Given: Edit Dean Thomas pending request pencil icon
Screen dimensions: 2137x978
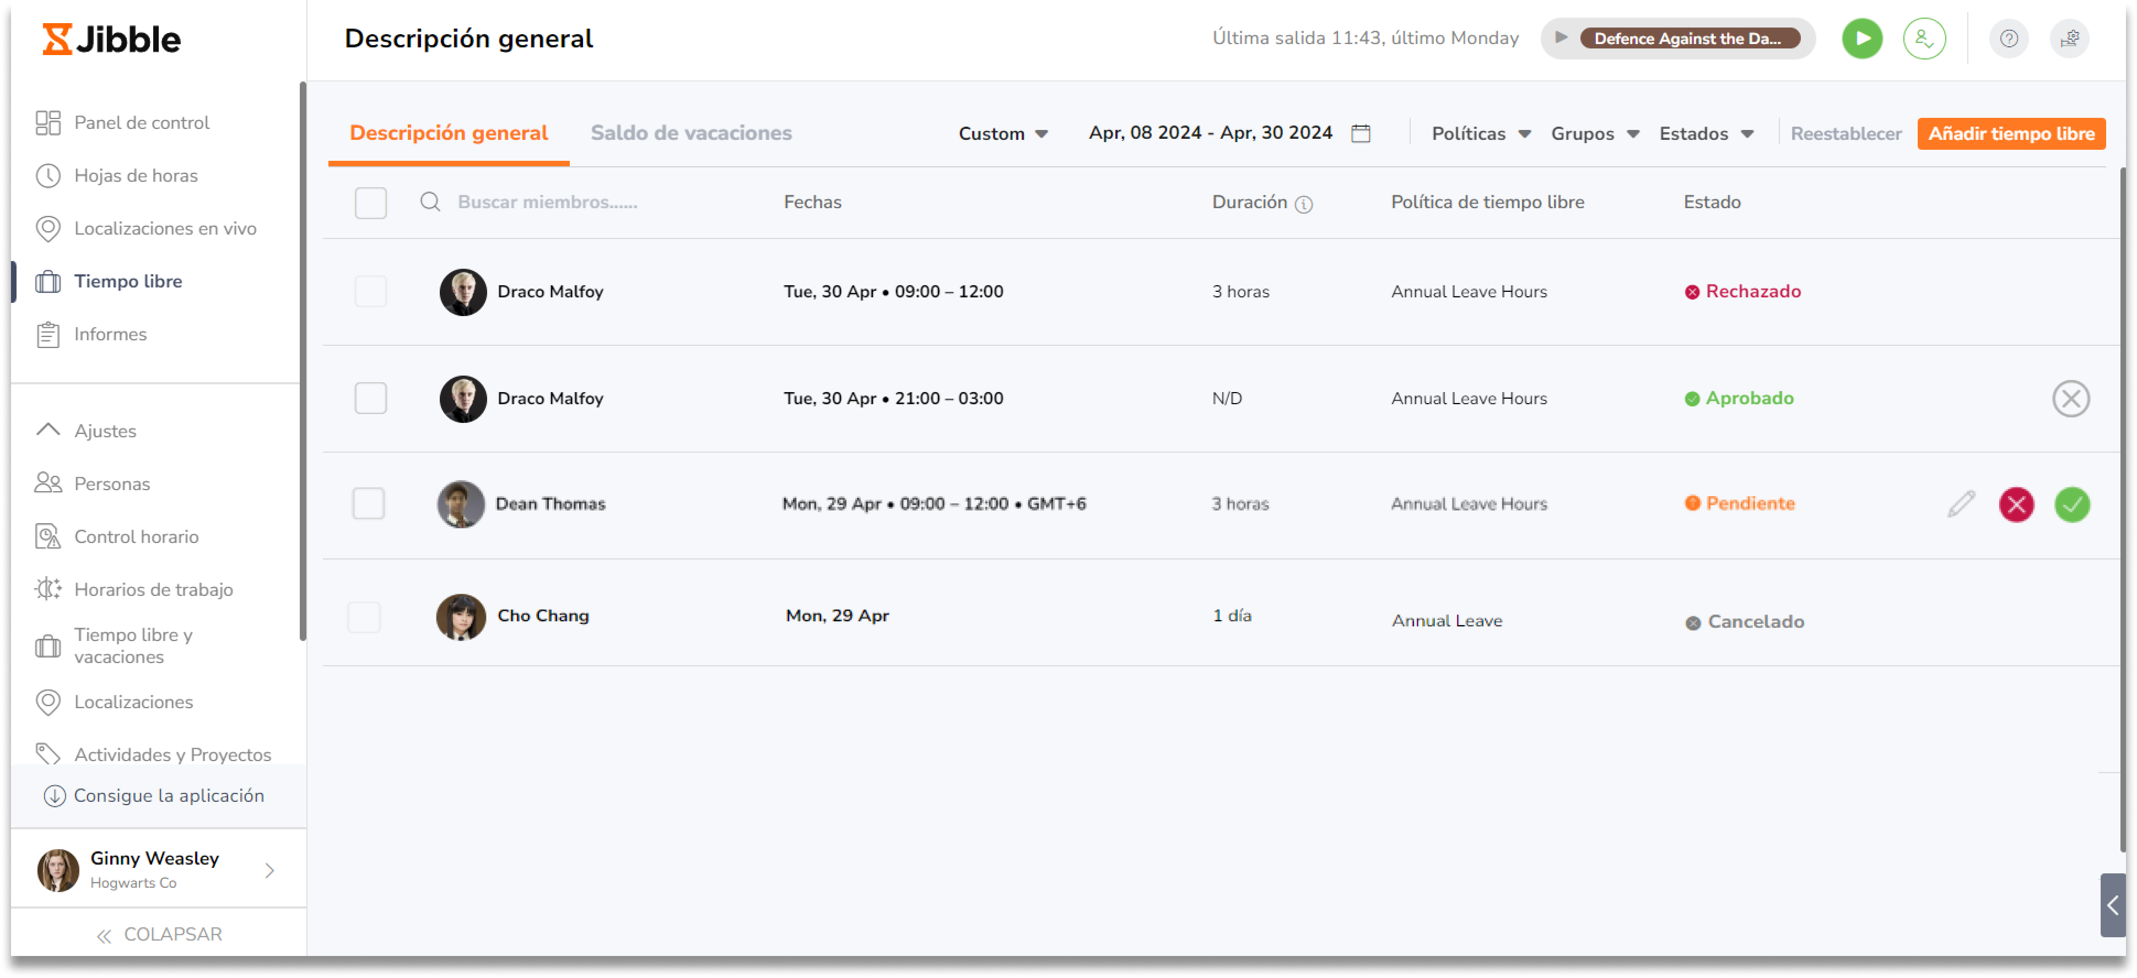Looking at the screenshot, I should (1960, 504).
